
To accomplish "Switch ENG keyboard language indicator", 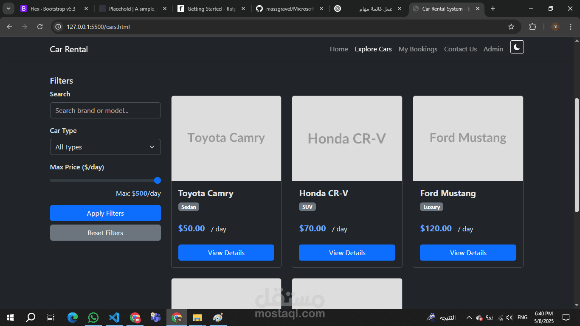I will coord(522,317).
